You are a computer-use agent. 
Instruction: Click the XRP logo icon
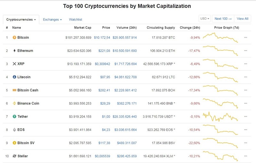tap(14, 64)
